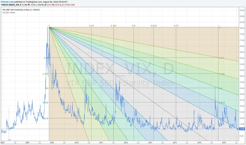Click the current price tag 12.86 on the price axis
This screenshot has height=145, width=246.
(x=242, y=129)
